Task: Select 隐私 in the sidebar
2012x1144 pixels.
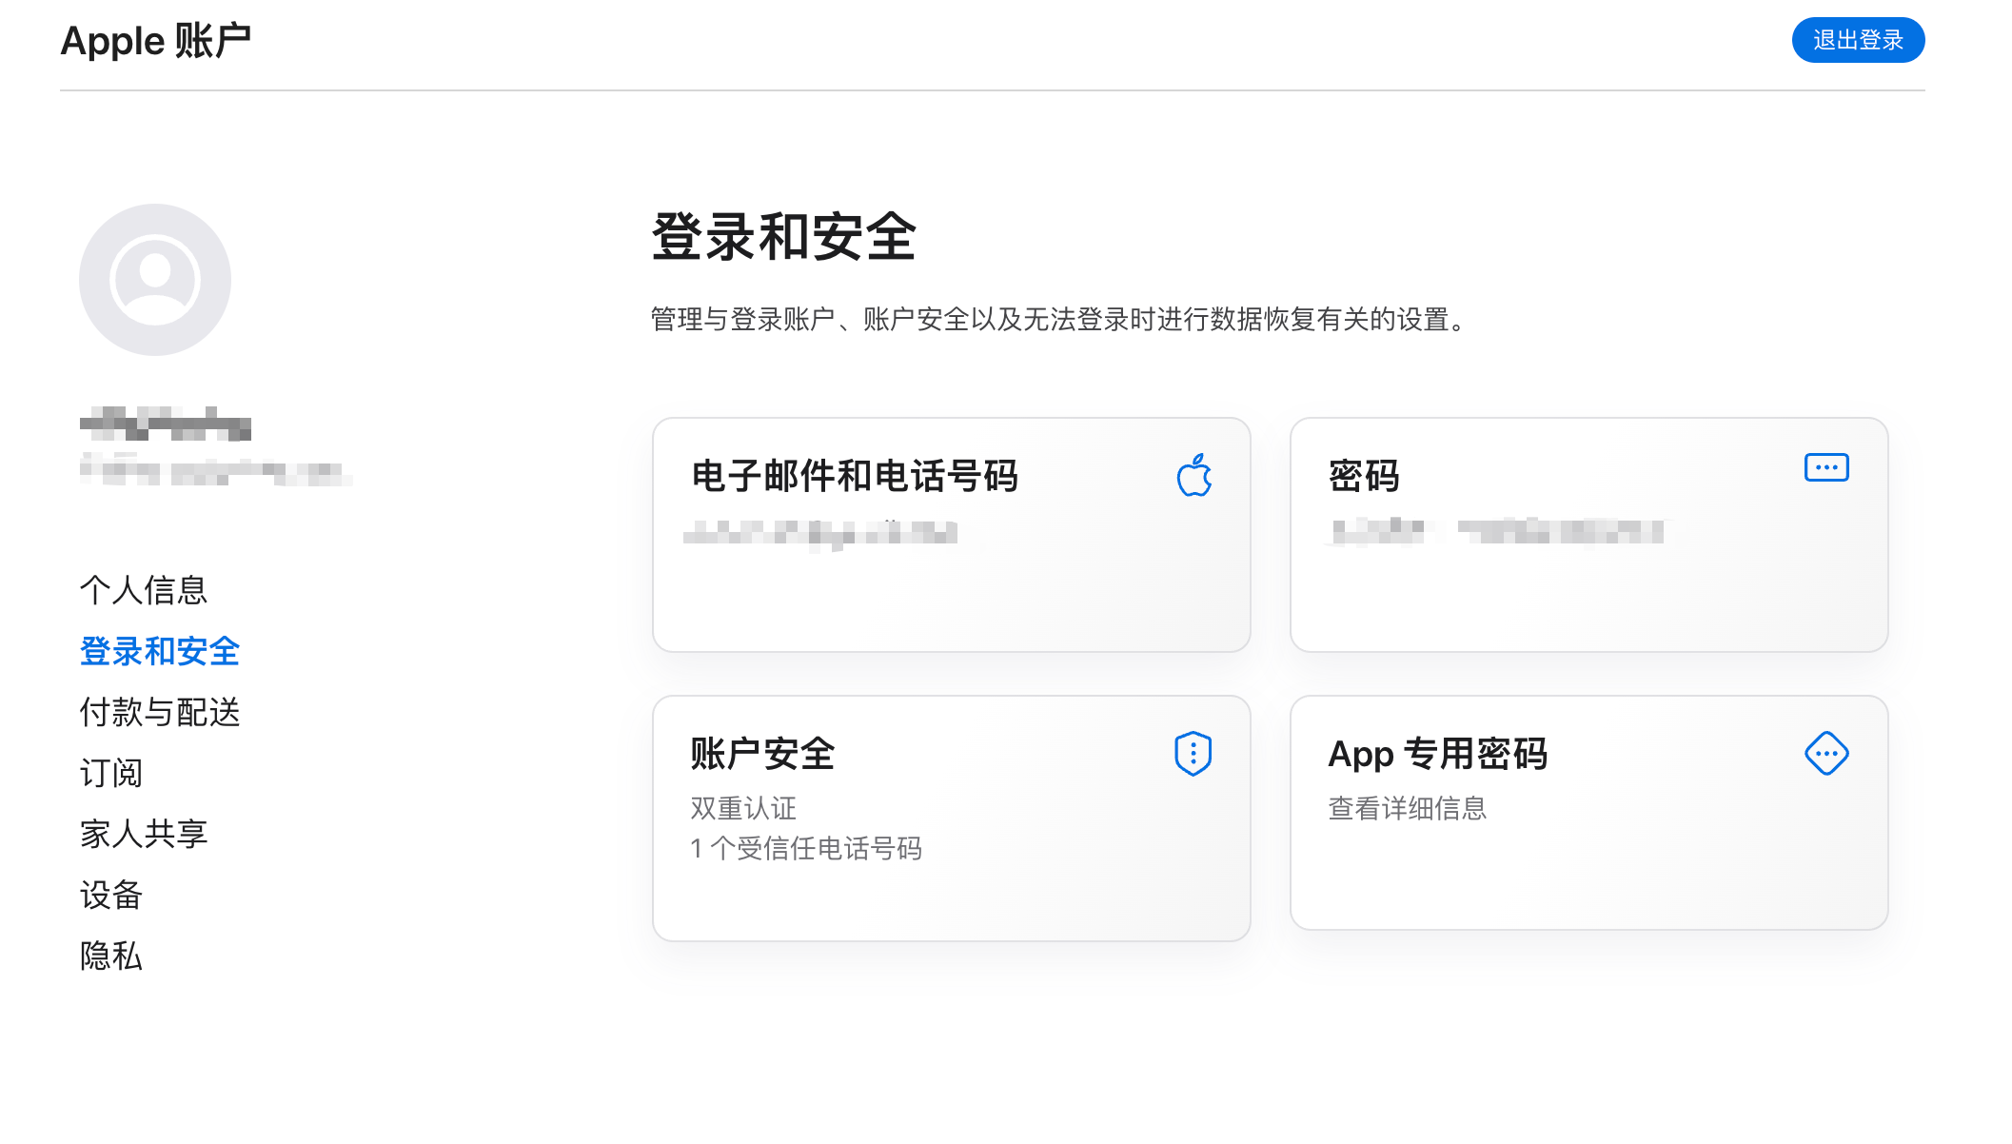Action: pos(111,956)
